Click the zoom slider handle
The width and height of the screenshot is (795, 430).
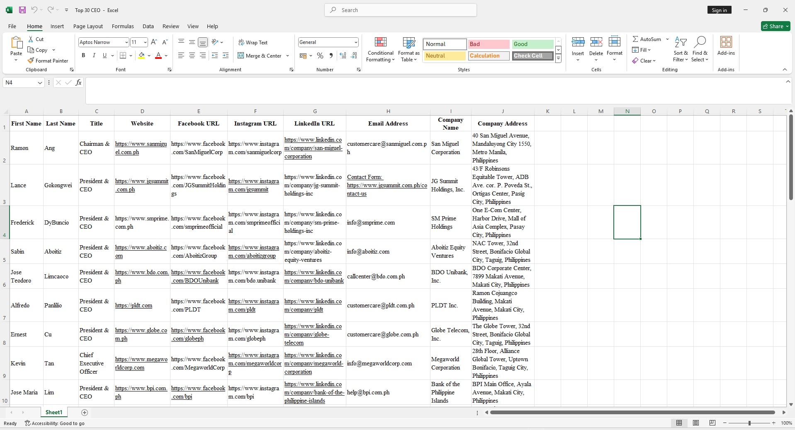tap(749, 423)
